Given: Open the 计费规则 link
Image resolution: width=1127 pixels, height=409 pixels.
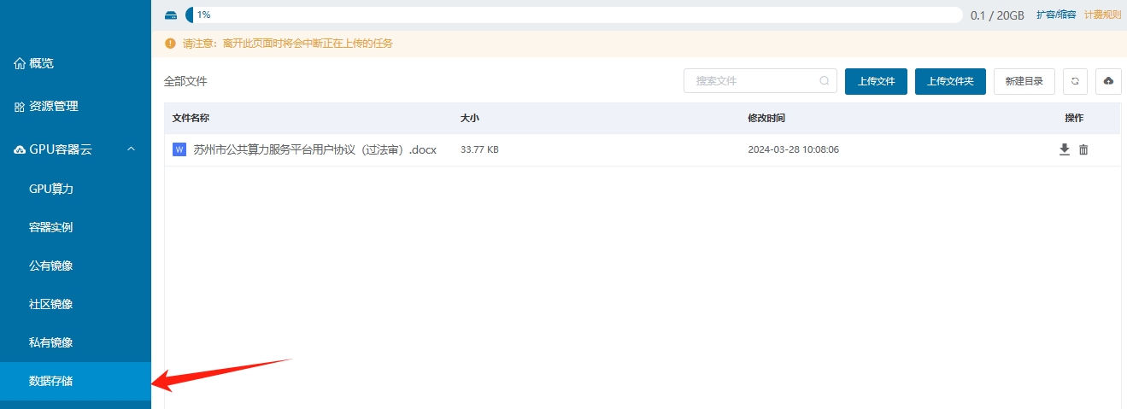Looking at the screenshot, I should click(x=1102, y=15).
